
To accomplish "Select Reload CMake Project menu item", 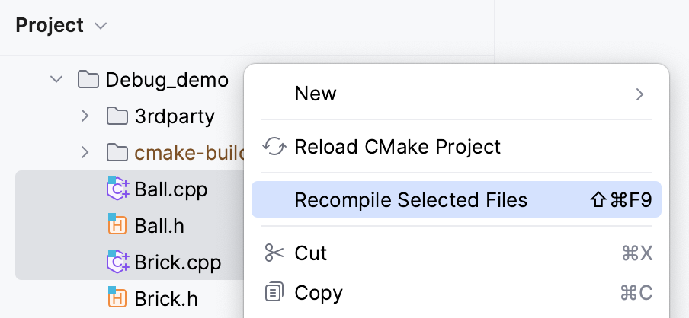I will tap(397, 147).
